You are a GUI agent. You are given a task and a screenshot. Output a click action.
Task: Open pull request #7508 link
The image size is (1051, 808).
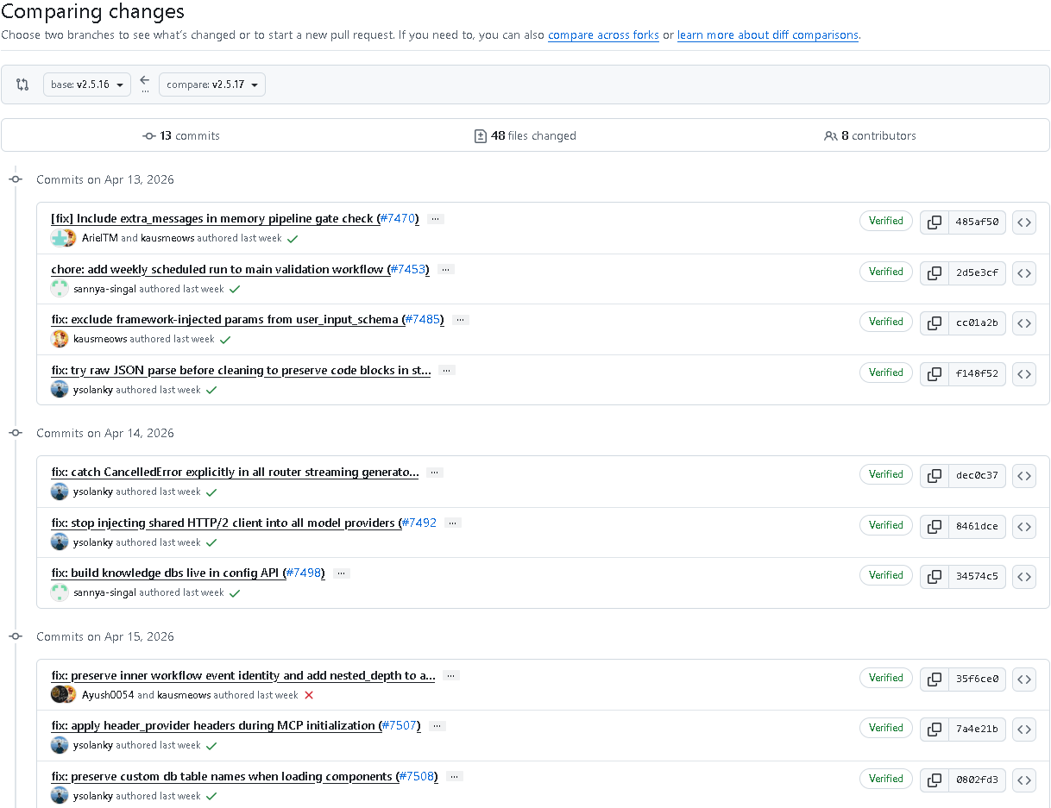(417, 777)
